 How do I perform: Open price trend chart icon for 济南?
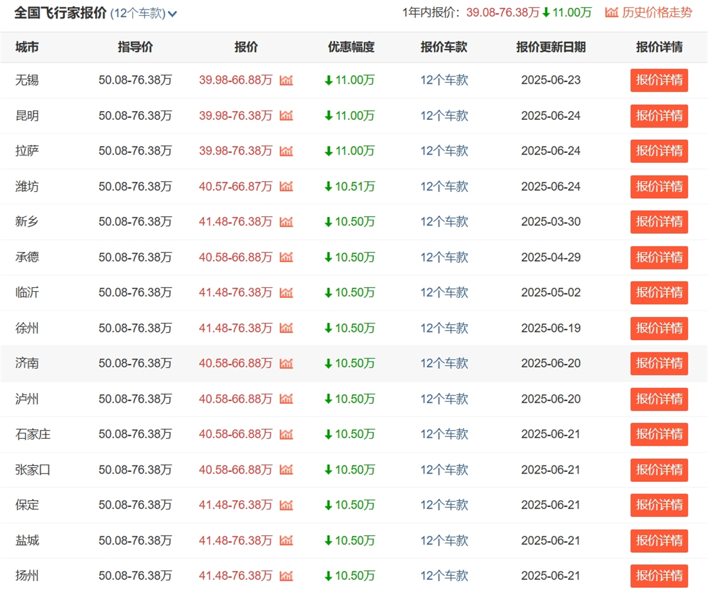286,364
